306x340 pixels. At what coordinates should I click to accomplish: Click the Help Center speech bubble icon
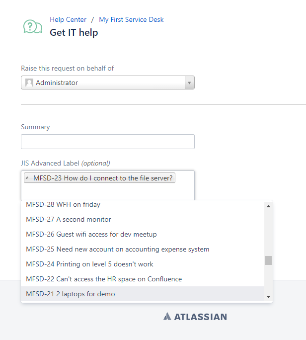pyautogui.click(x=33, y=27)
